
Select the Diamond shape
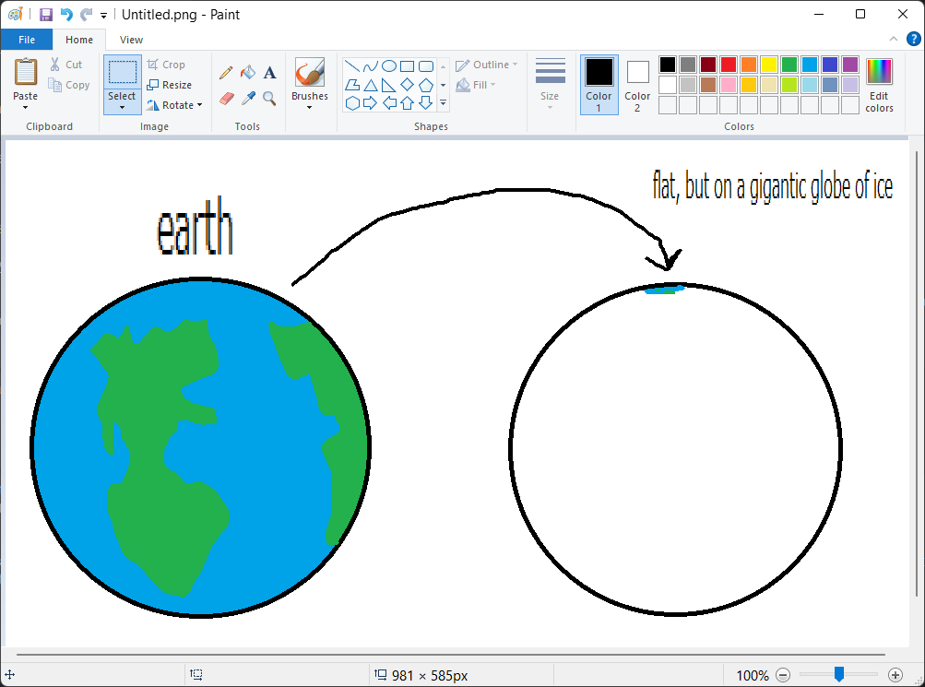407,85
